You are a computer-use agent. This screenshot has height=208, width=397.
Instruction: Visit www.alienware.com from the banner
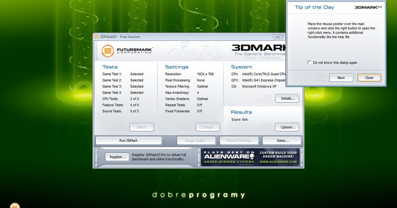click(x=278, y=162)
